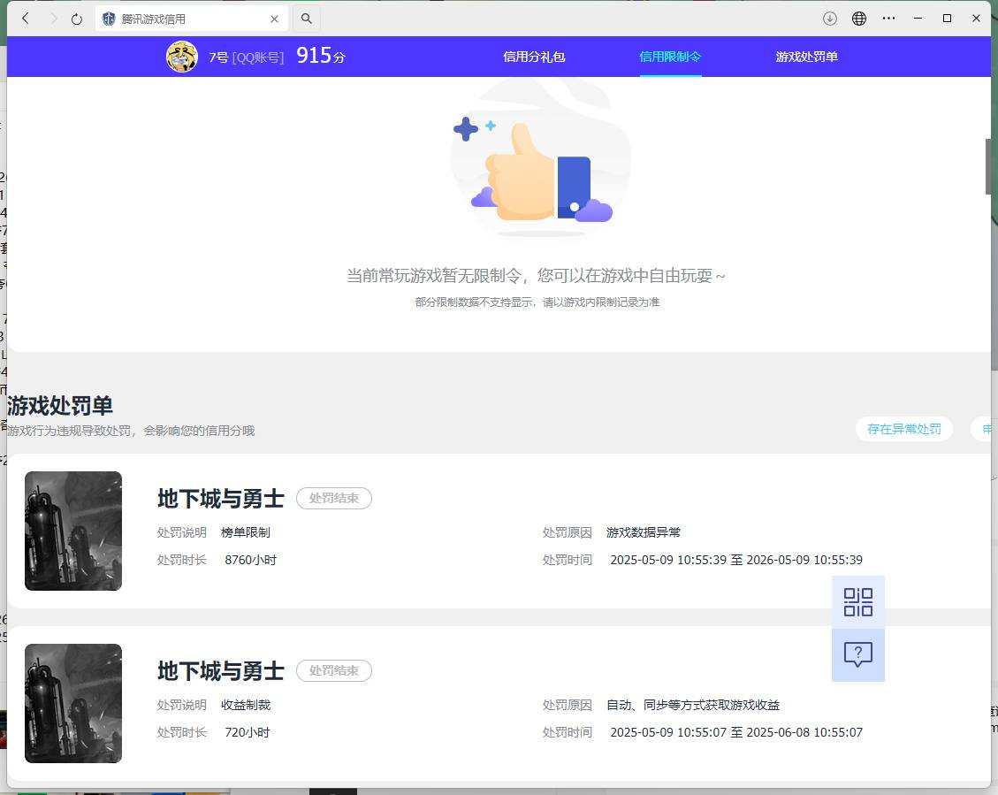
Task: Open the downloads icon in the title bar
Action: (x=830, y=19)
